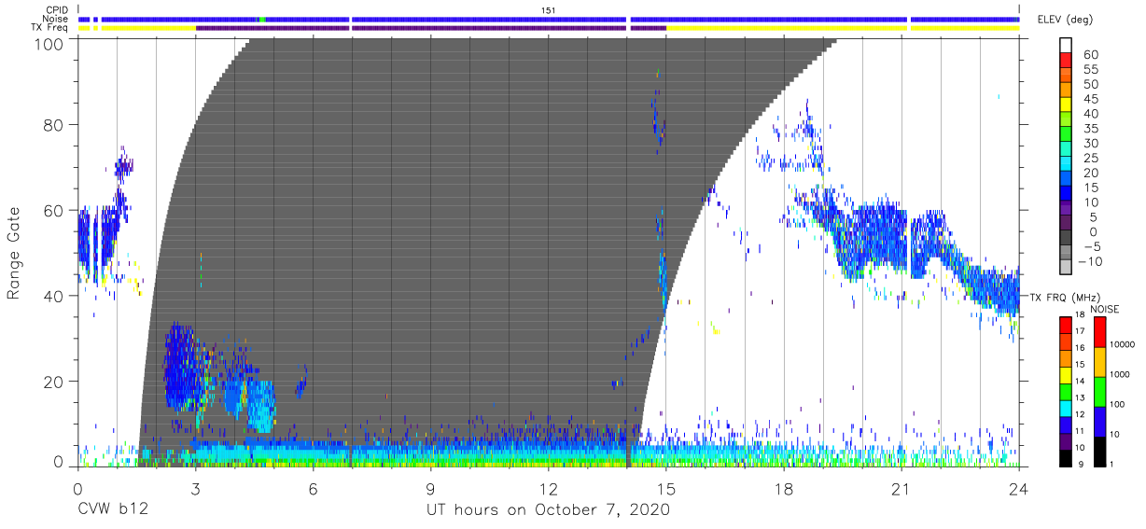1146x529 pixels.
Task: Click the 80 tick on Range Gate axis
Action: coord(52,125)
